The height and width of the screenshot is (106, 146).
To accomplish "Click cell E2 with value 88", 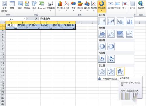I will [58, 28].
